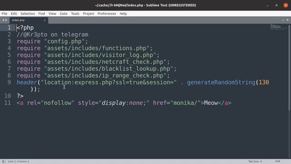The height and width of the screenshot is (164, 291).
Task: Click line number 9 in gutter
Action: (9, 82)
